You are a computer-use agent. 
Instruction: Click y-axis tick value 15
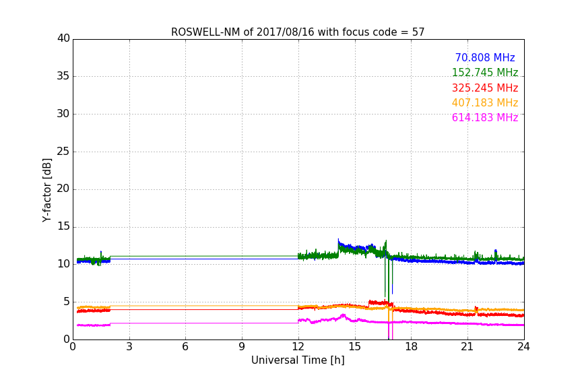tap(63, 226)
